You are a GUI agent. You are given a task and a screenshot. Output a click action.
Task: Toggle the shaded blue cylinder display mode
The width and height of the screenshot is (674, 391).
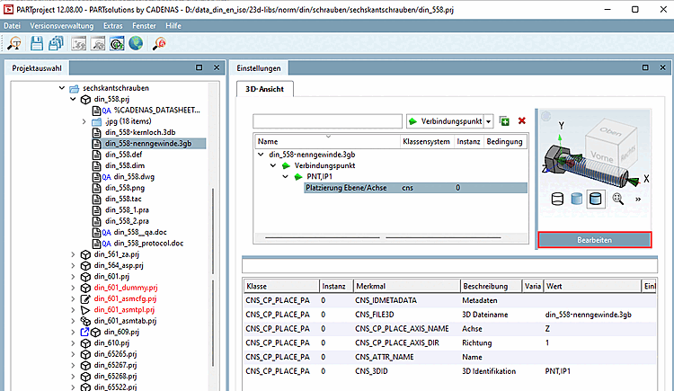point(575,199)
